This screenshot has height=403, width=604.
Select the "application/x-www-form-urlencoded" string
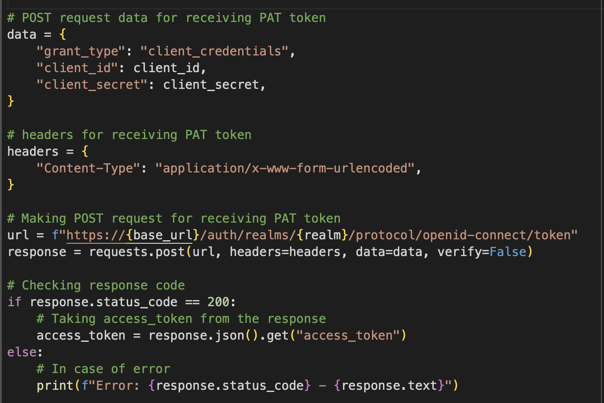pos(285,169)
